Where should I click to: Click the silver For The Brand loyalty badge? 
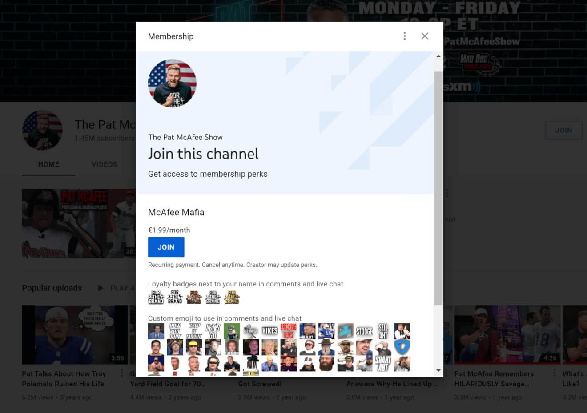[213, 297]
